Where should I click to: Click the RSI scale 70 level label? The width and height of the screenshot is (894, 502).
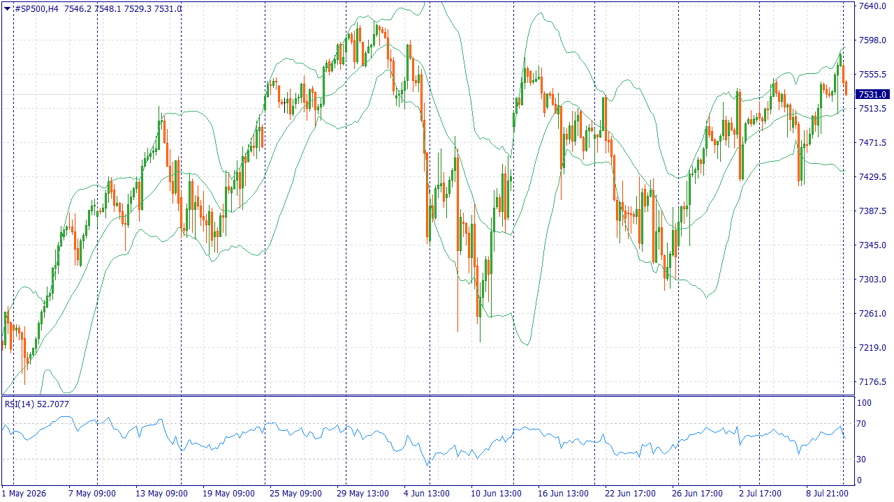863,424
